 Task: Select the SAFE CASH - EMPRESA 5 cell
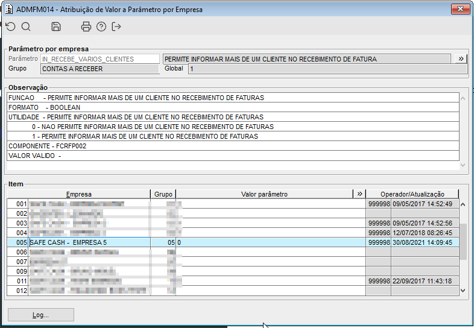pyautogui.click(x=89, y=242)
